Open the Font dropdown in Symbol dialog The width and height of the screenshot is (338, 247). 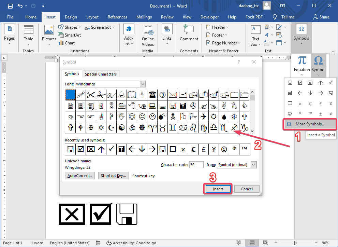point(143,84)
